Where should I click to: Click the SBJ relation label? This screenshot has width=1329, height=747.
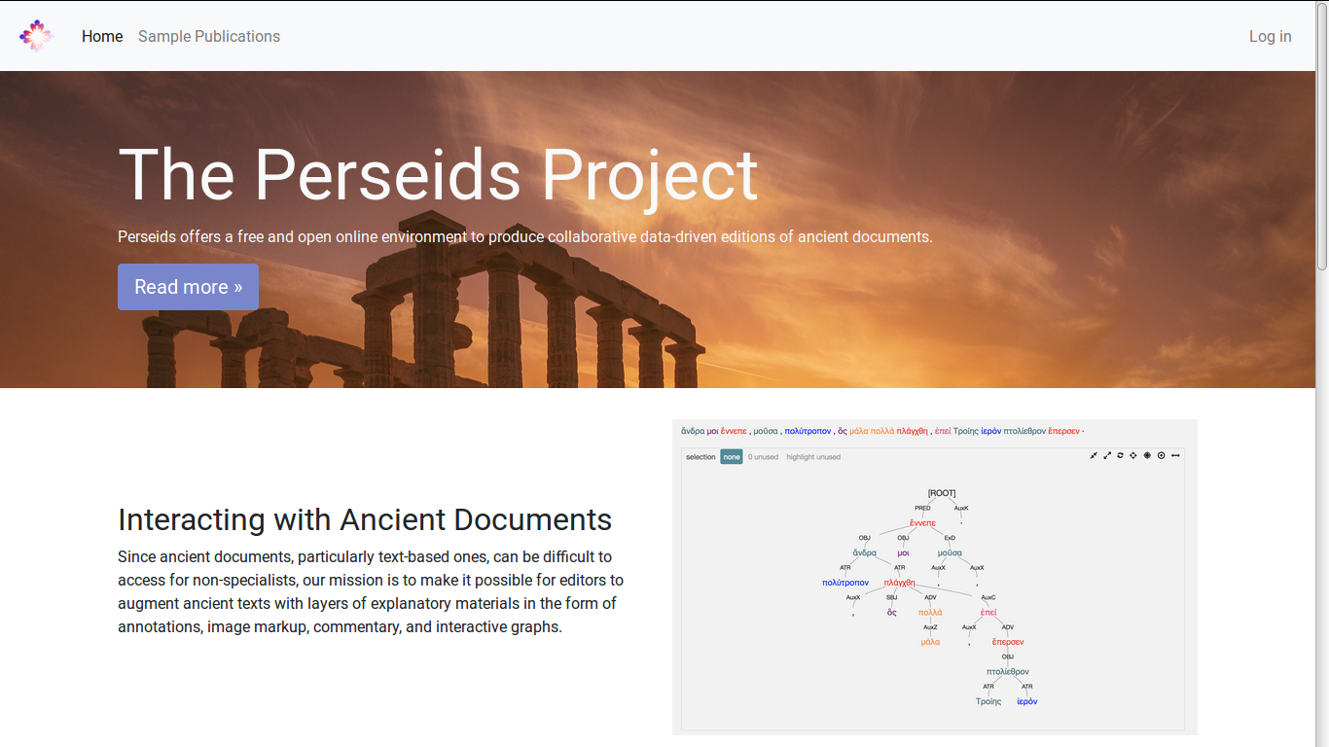point(891,597)
